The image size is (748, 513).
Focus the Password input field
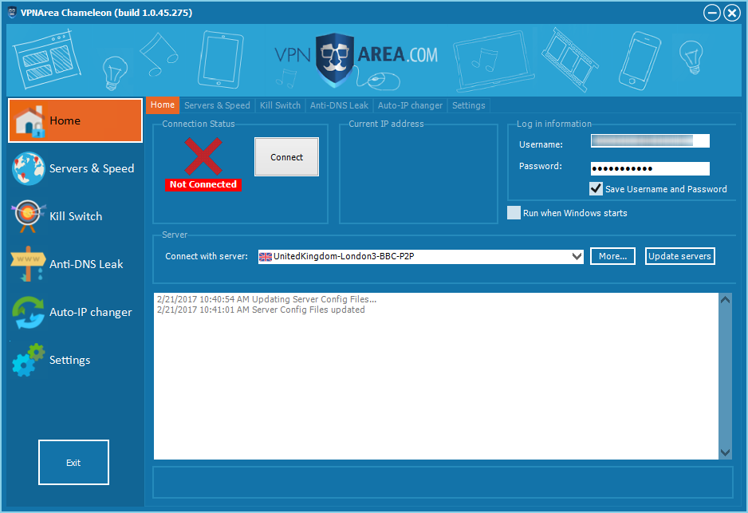650,168
